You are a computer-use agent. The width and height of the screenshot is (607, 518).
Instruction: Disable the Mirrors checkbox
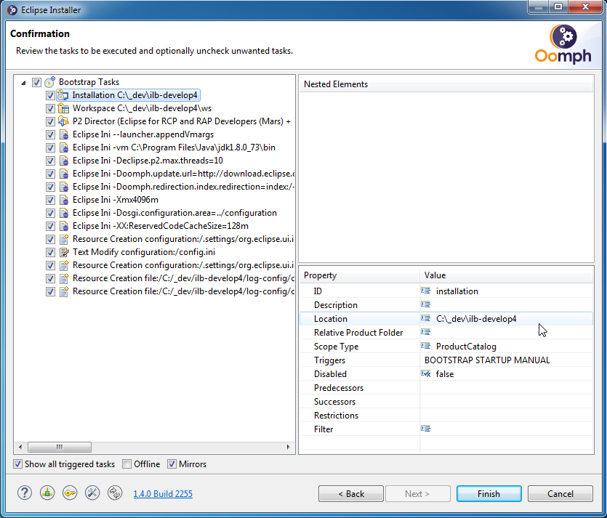(172, 464)
